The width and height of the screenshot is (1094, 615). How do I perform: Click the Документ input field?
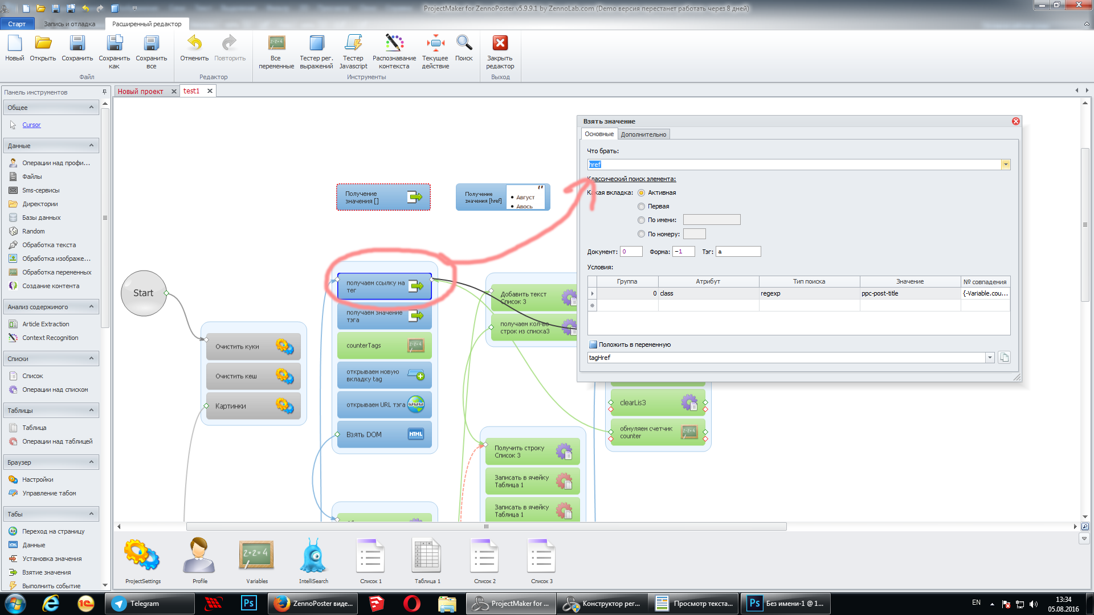tap(631, 252)
